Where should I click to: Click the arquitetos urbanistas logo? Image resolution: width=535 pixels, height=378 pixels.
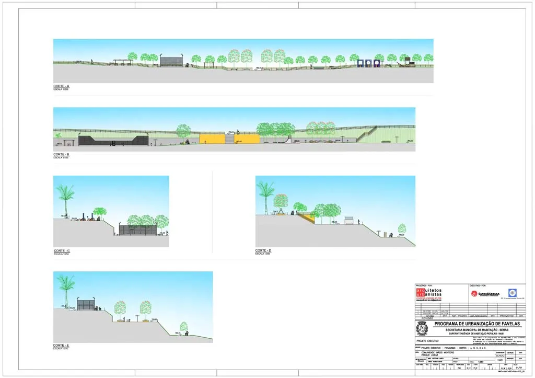tap(429, 294)
